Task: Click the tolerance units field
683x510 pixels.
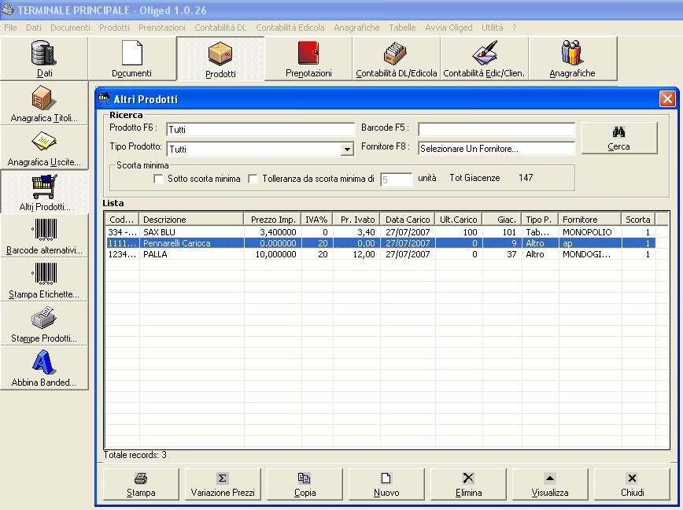Action: (x=396, y=179)
